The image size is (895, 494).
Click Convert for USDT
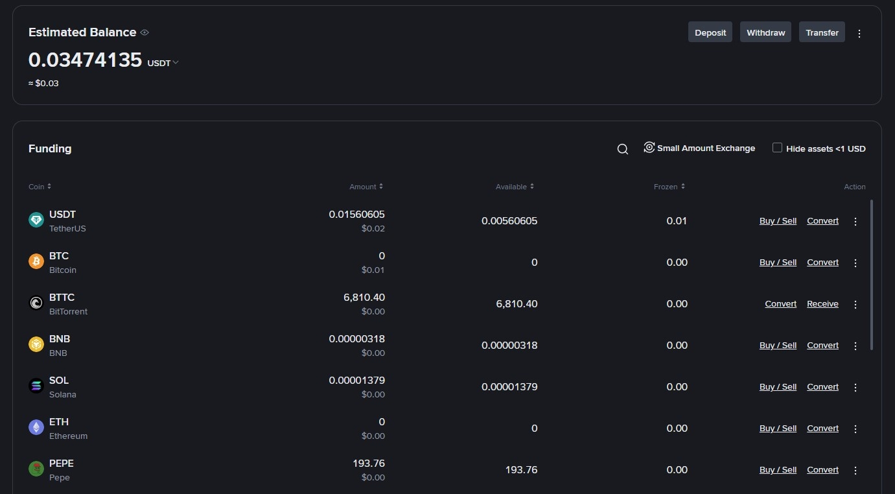[822, 221]
